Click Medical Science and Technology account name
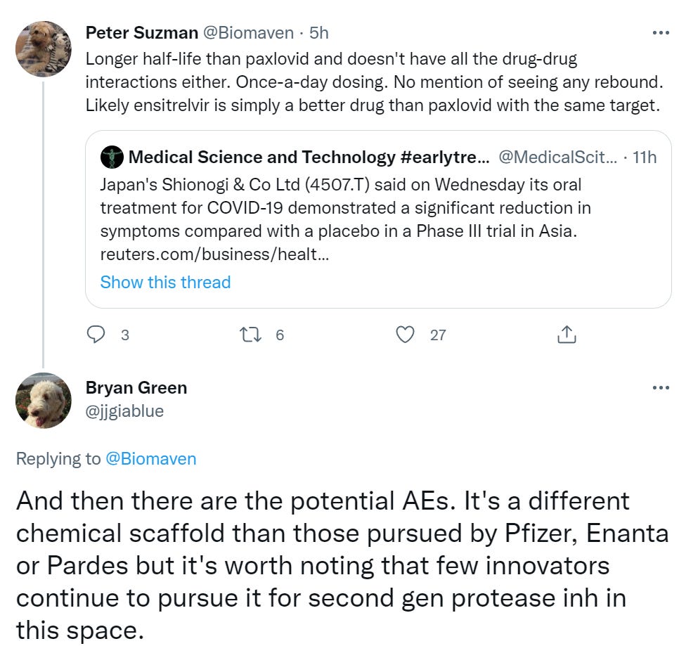 coord(309,157)
